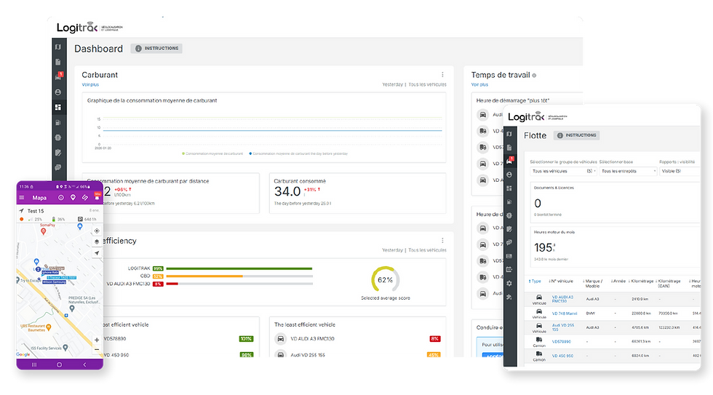
Task: Click the fleet vehicle icon with red badge in Flotte sidebar
Action: [510, 161]
